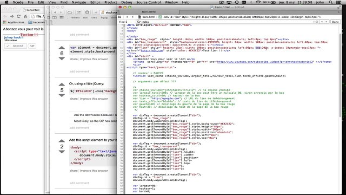
Task: Go to previous find result in Xcode
Action: click(322, 22)
